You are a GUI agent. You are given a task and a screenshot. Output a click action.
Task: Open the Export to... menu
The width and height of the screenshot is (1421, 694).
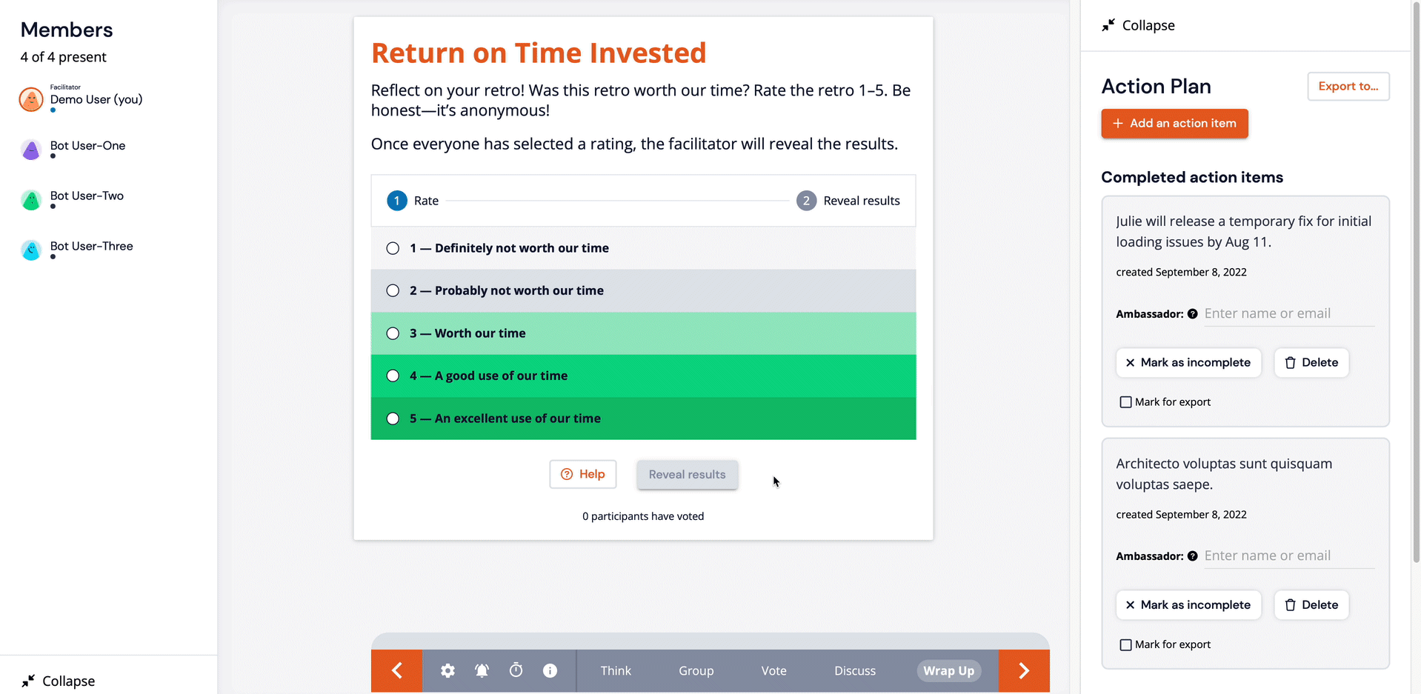click(1348, 86)
